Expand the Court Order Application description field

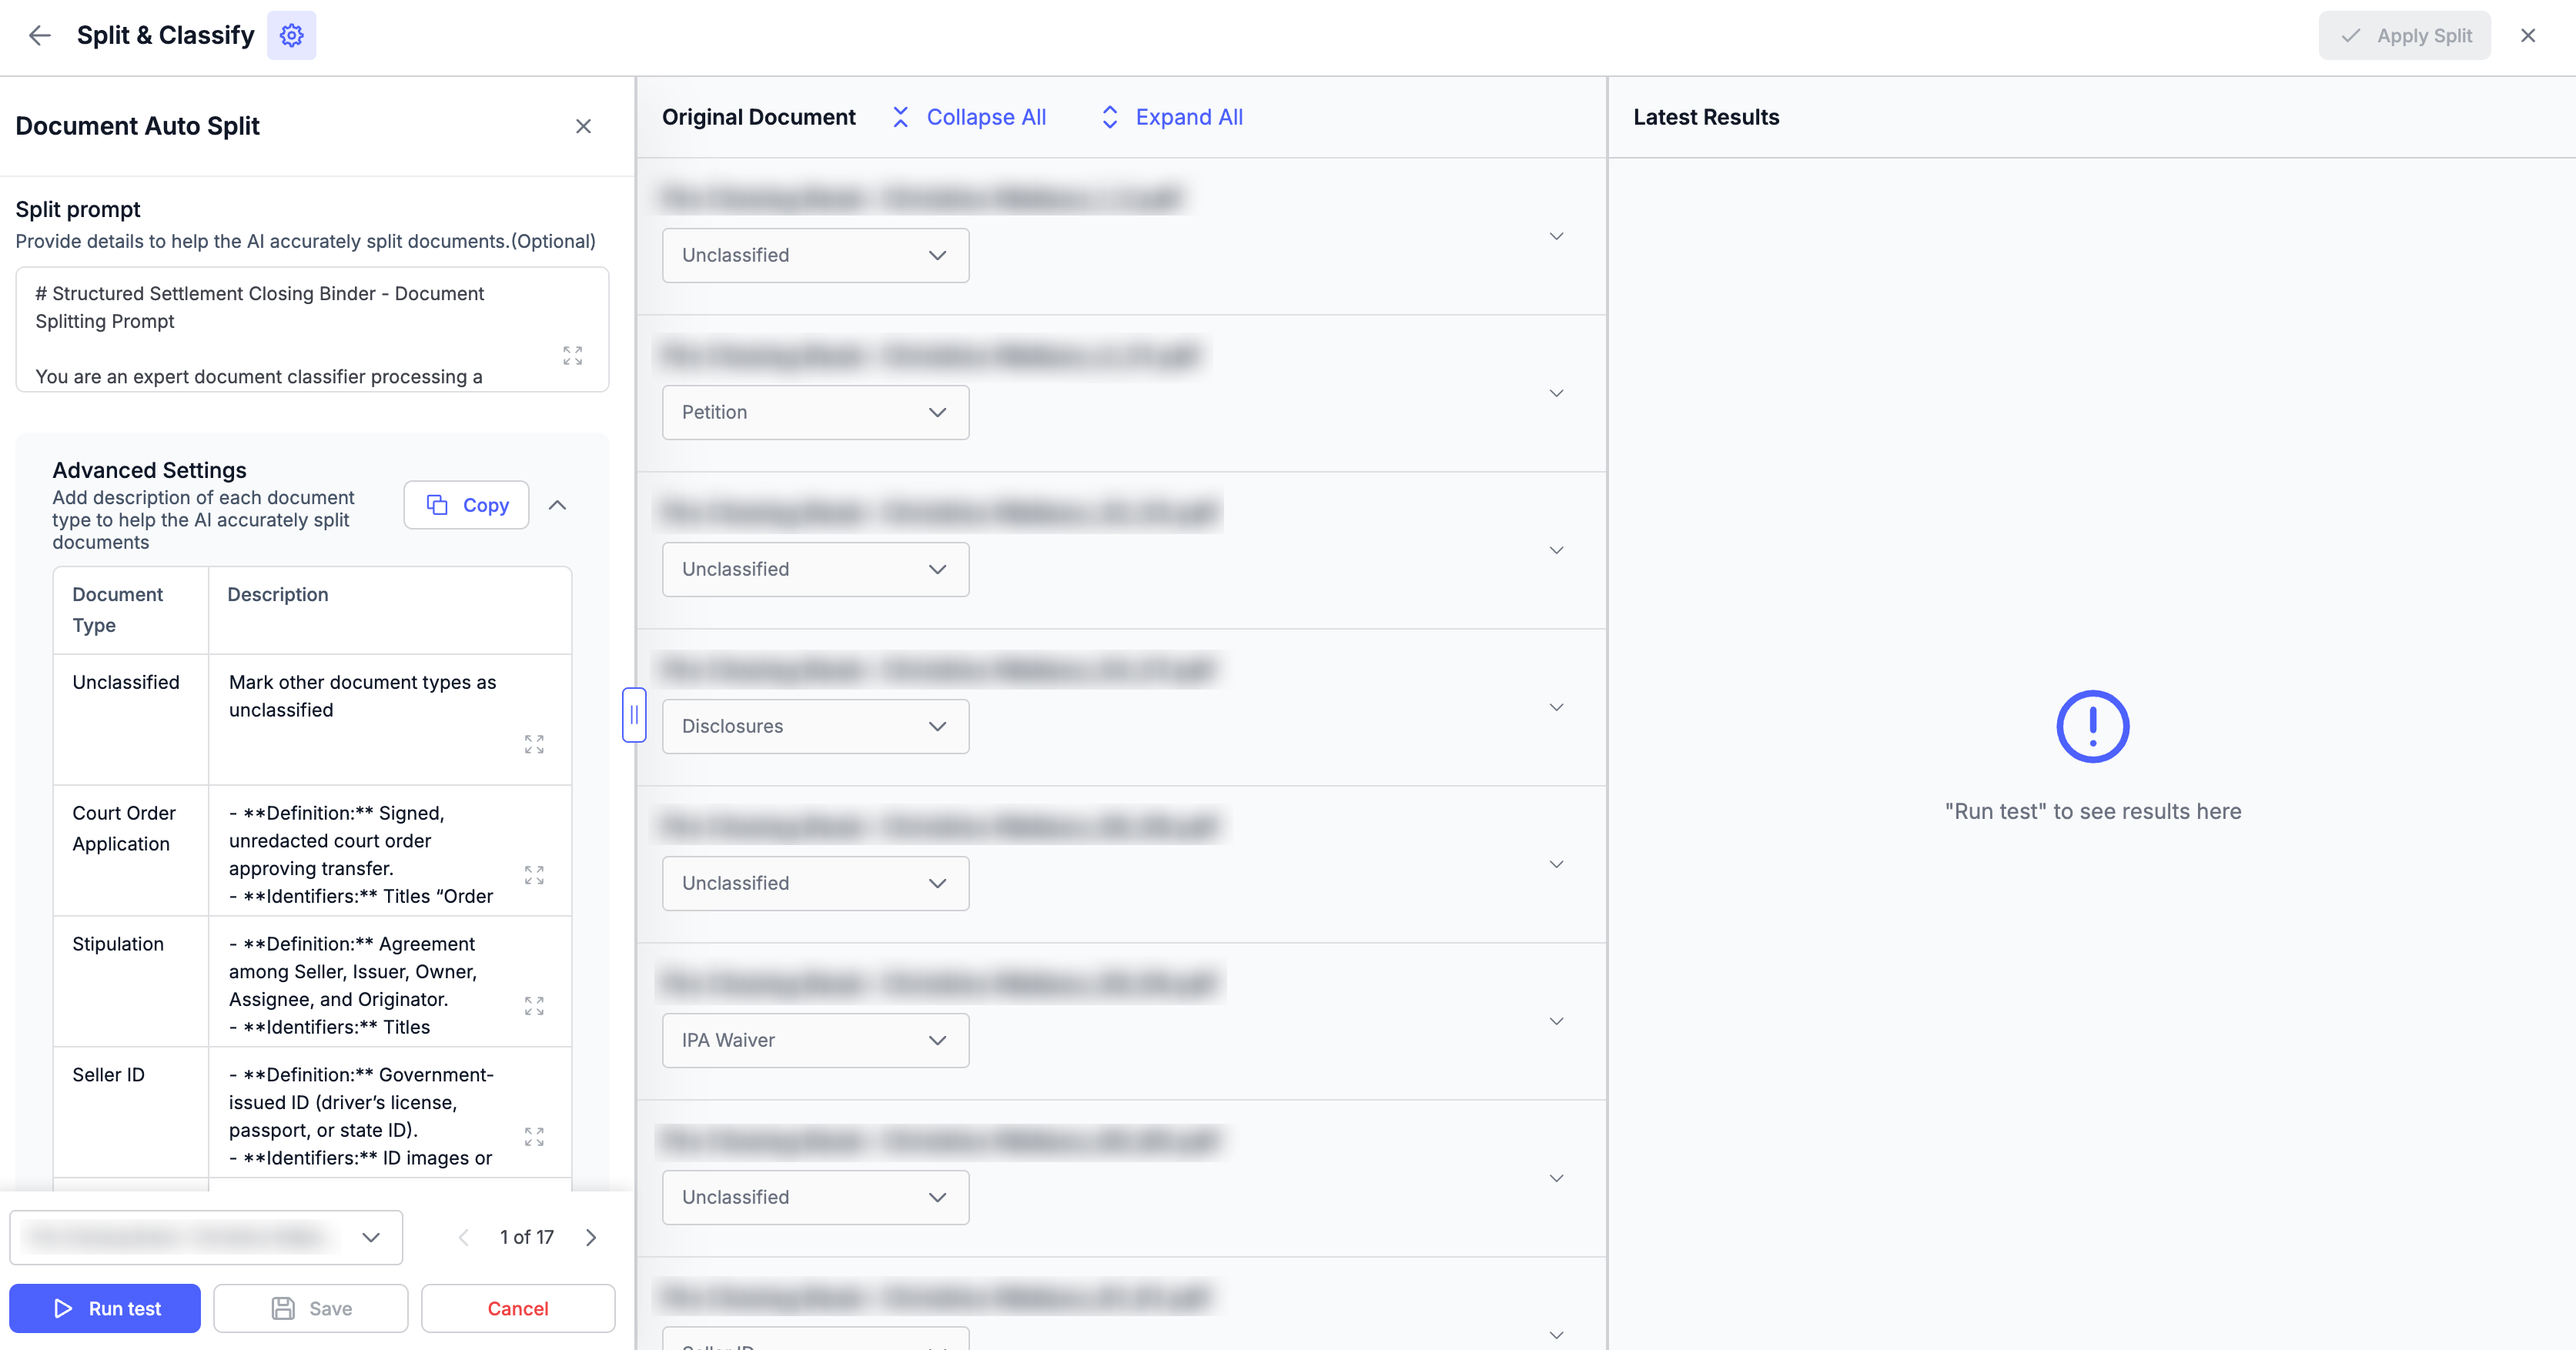pyautogui.click(x=534, y=875)
